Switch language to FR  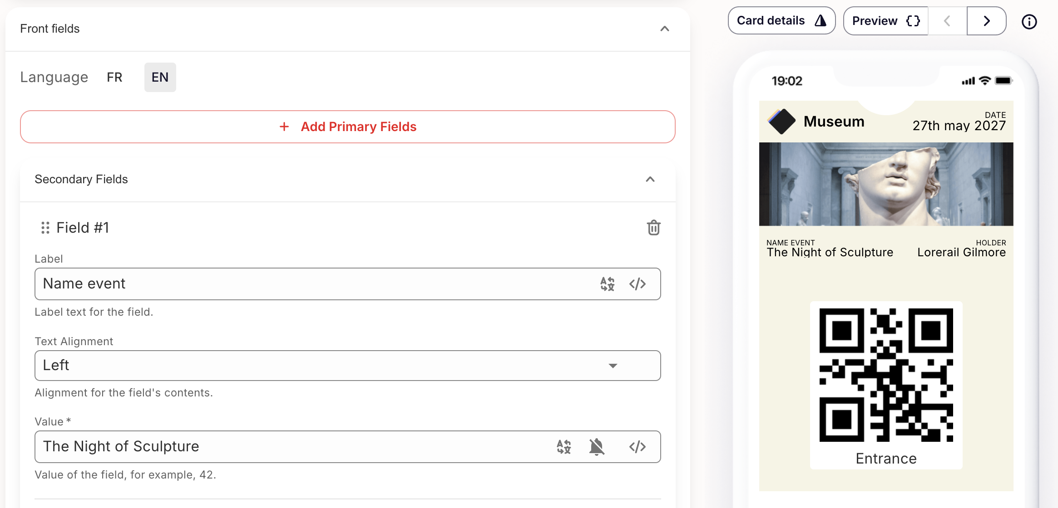(114, 78)
